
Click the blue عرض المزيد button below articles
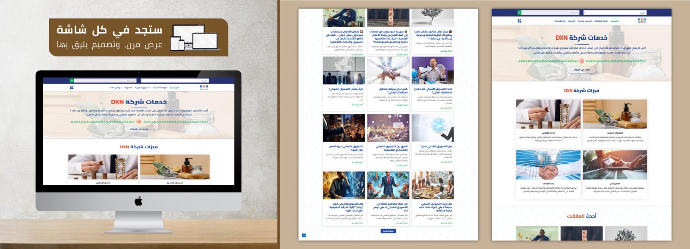(389, 231)
